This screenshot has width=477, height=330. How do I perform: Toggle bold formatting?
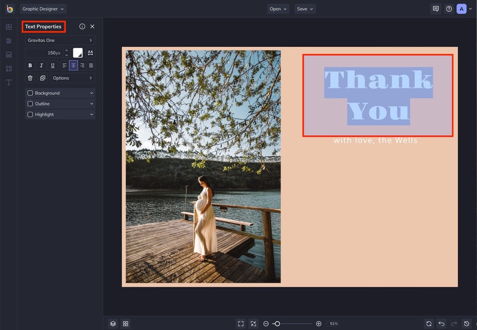(x=30, y=65)
